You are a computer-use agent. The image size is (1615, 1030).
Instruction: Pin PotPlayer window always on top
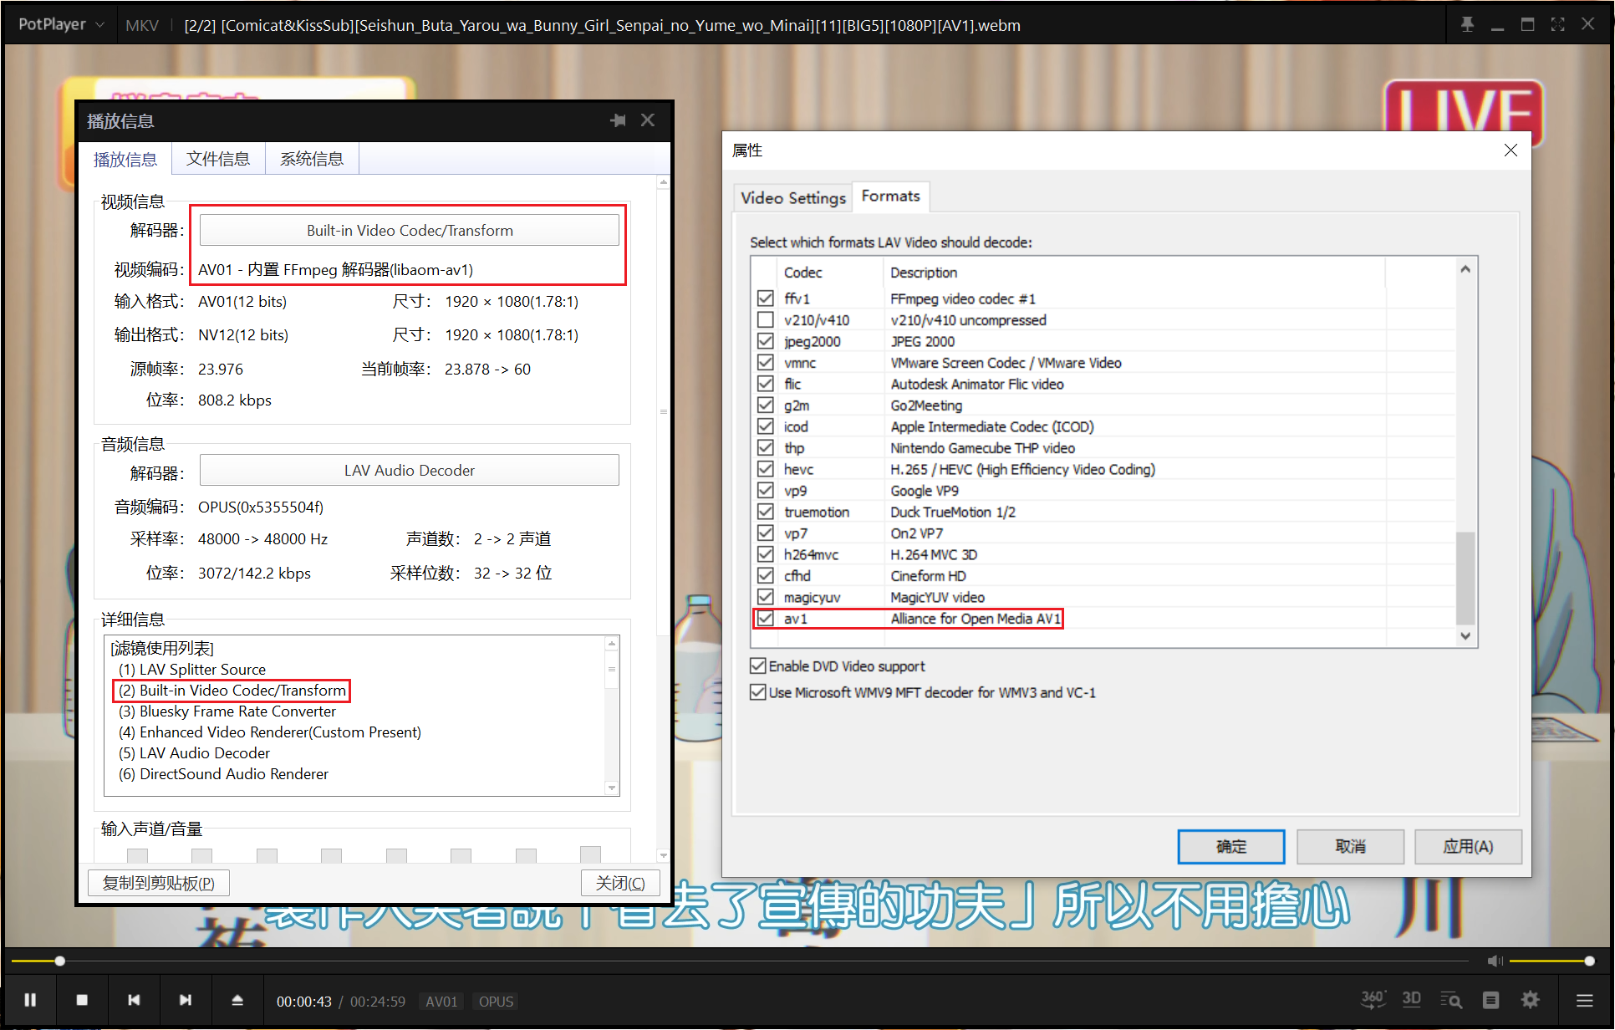(1467, 25)
